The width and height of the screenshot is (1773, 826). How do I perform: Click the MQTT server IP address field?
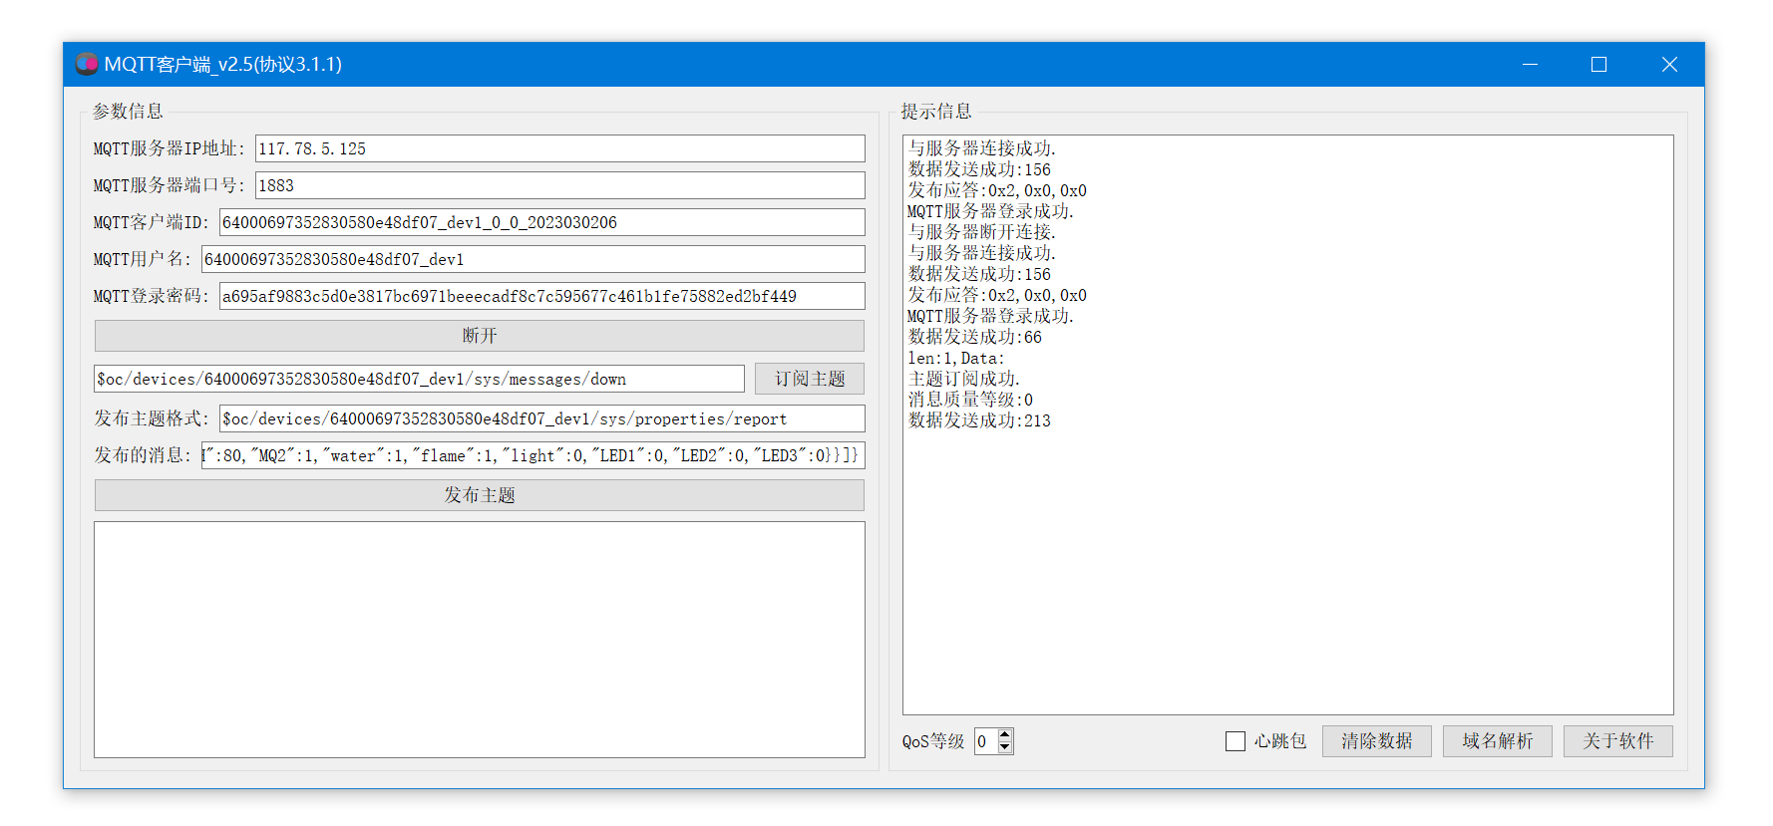coord(559,148)
